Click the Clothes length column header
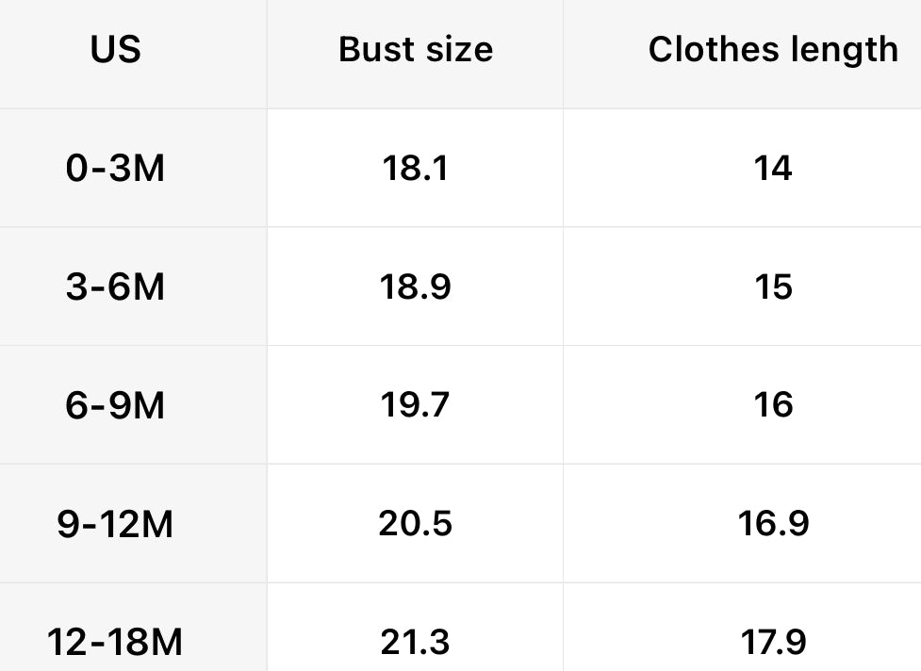Screen dimensions: 921x671 [773, 50]
